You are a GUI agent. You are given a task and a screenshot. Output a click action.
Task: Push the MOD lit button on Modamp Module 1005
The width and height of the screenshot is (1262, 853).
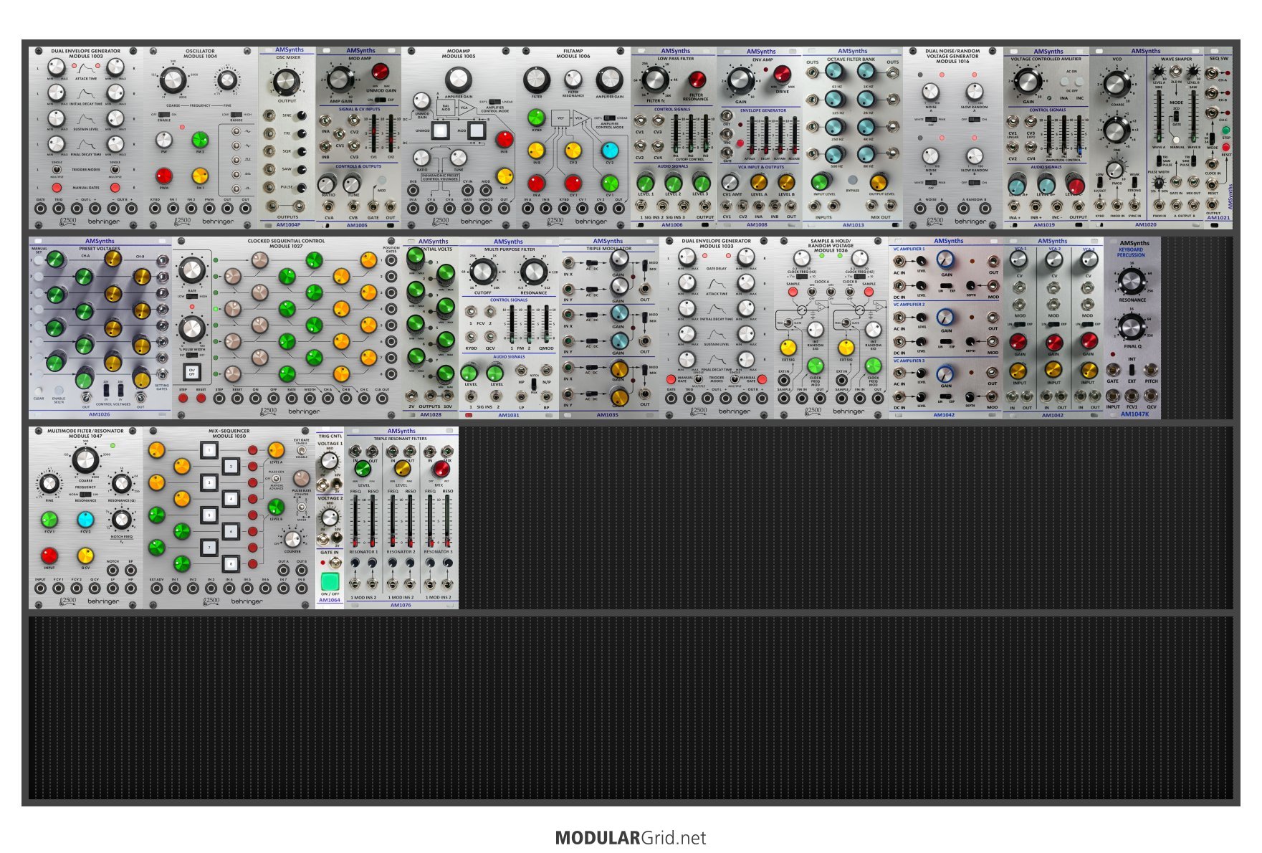[x=477, y=130]
